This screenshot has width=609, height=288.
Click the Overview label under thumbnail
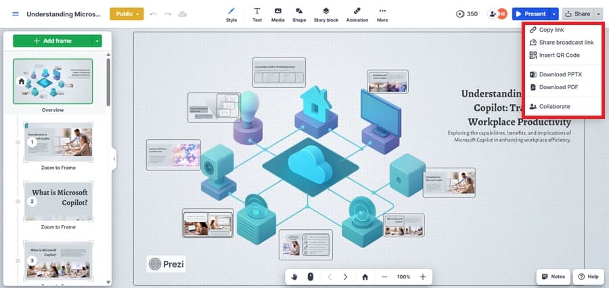tap(53, 110)
